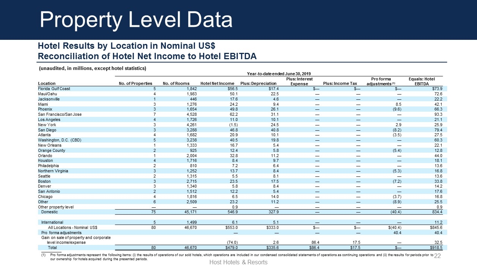The height and width of the screenshot is (268, 477).
Task: Click the 'Hotel Net Income' column header
Action: [x=217, y=83]
